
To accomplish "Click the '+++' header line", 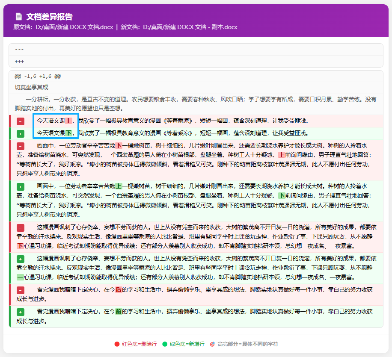I will point(196,62).
